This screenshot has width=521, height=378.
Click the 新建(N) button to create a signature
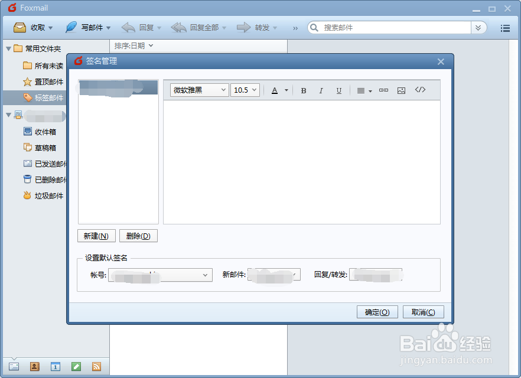pos(96,236)
